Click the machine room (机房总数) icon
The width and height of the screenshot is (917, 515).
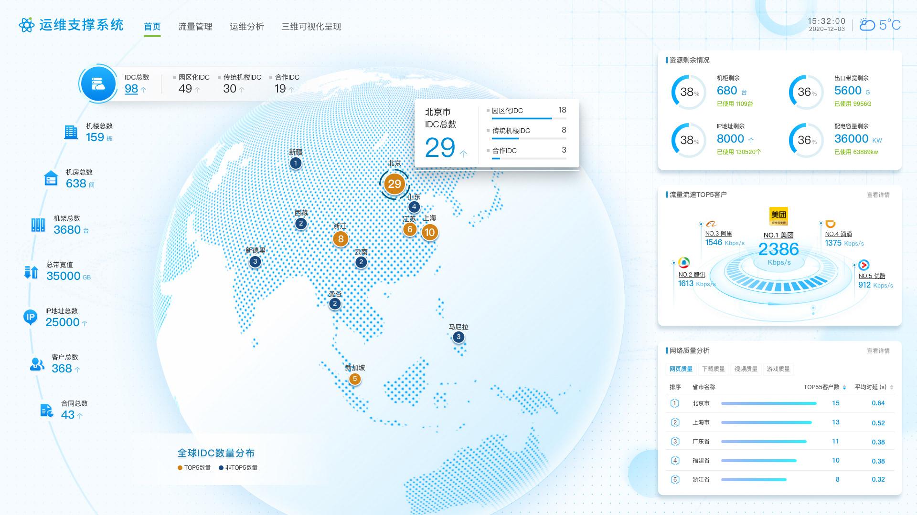click(x=51, y=178)
